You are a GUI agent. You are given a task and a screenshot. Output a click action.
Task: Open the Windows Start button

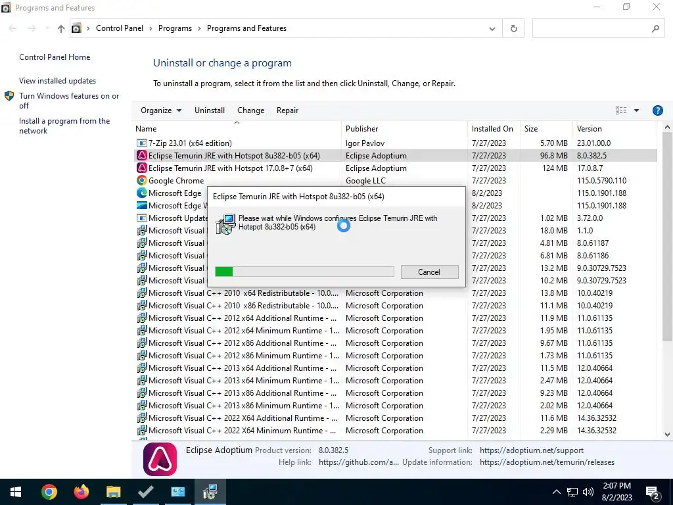16,492
